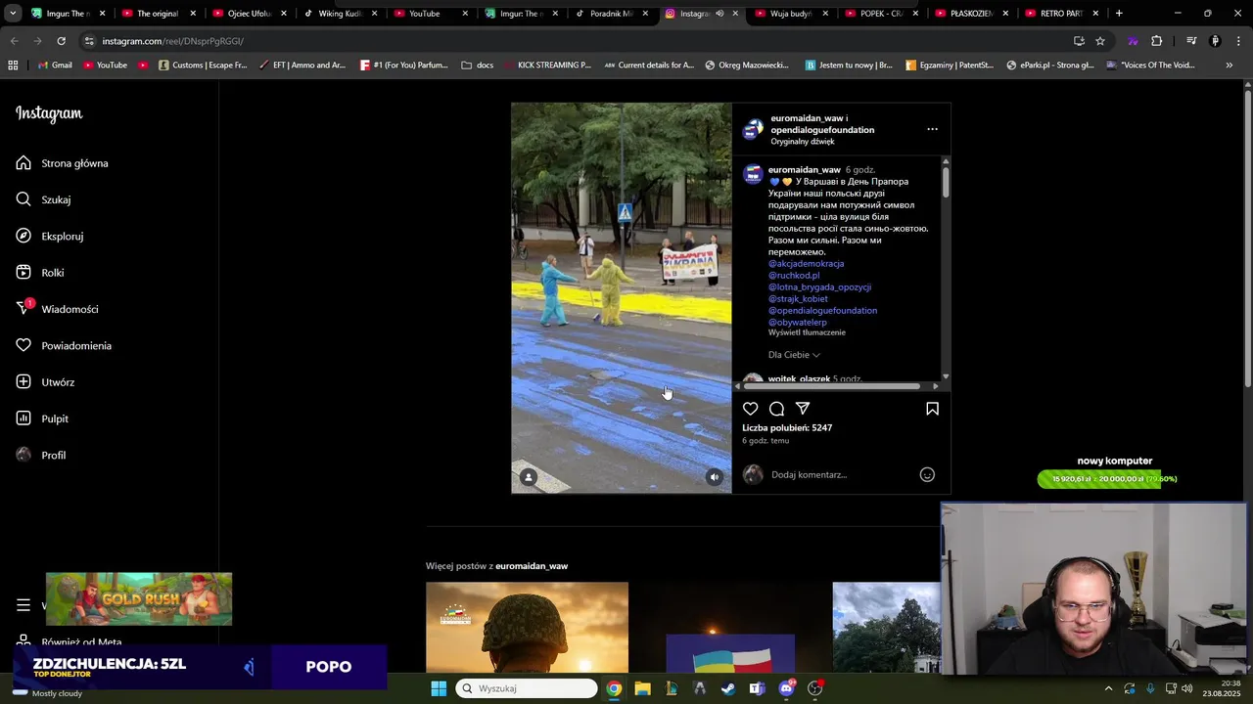Screen dimensions: 1253x704
Task: Open Utwórz create post
Action: [46, 382]
